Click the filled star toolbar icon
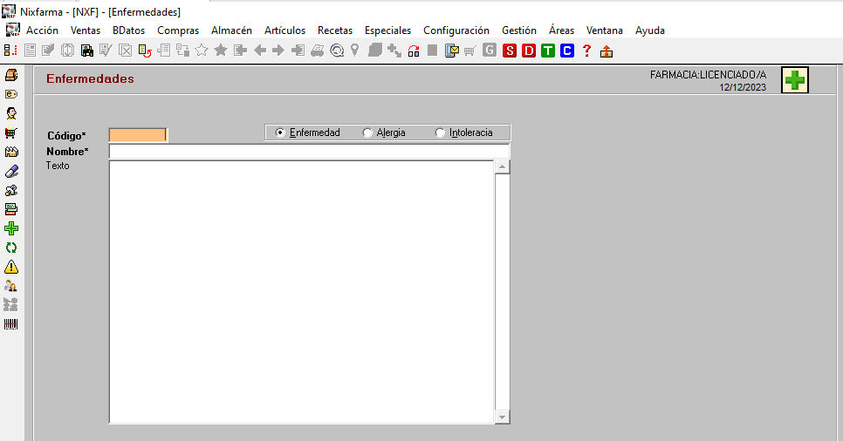Viewport: 843px width, 441px height. coord(221,51)
